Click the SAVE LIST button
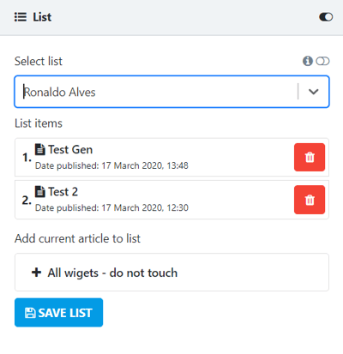Viewport: 343px width, 354px height. pos(58,313)
